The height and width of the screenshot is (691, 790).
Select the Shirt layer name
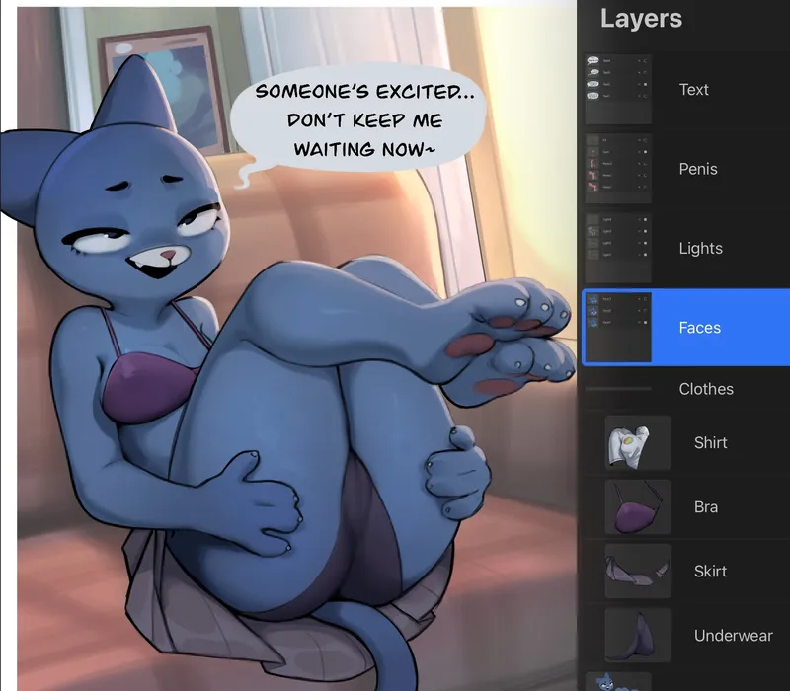[x=710, y=442]
